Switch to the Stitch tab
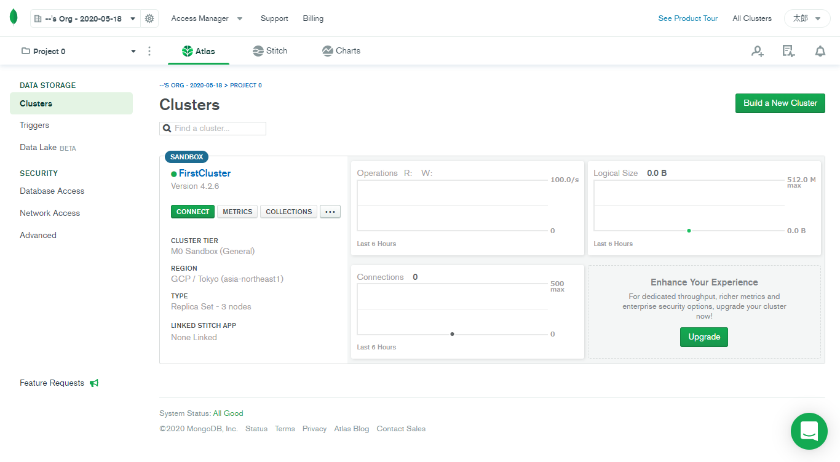Image resolution: width=840 pixels, height=462 pixels. point(270,51)
